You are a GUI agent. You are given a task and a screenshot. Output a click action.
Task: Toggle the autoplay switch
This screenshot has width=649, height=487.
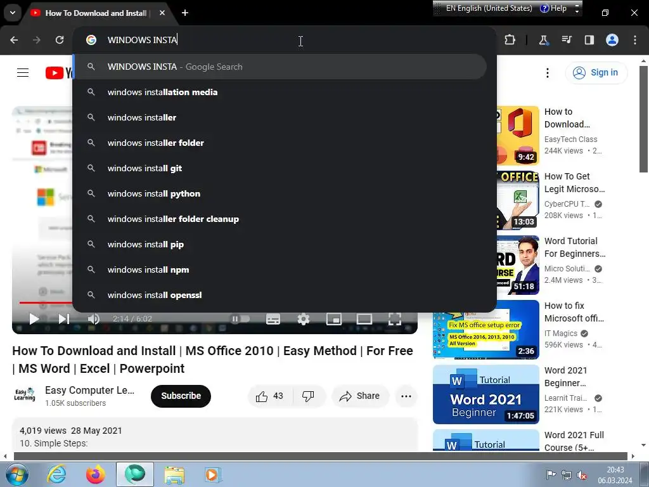coord(240,319)
